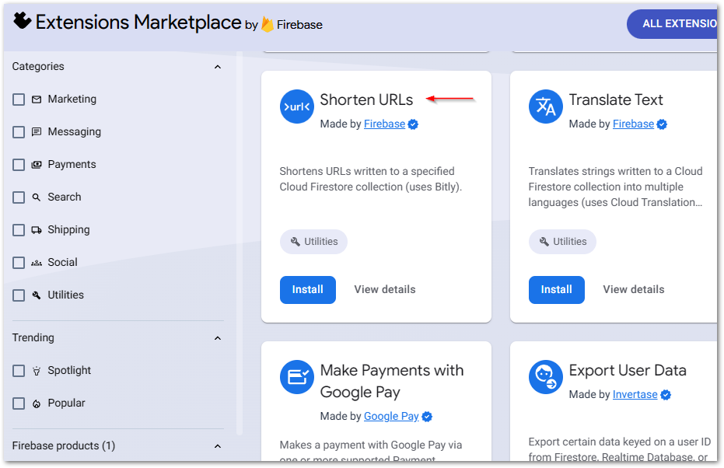Check the Utilities category checkbox
This screenshot has width=724, height=468.
(x=19, y=295)
